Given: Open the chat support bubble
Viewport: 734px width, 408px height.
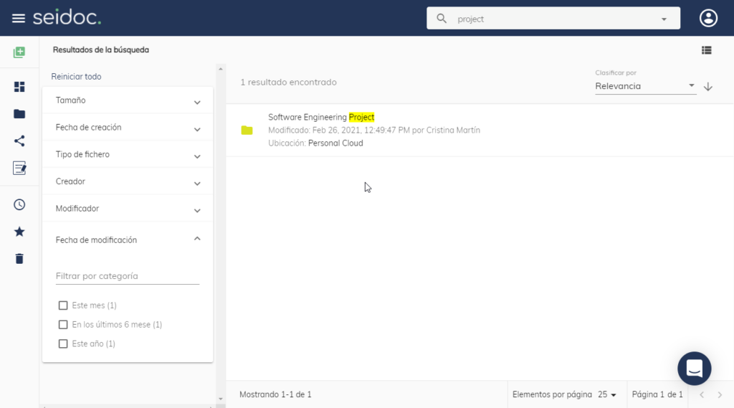Looking at the screenshot, I should pos(694,369).
